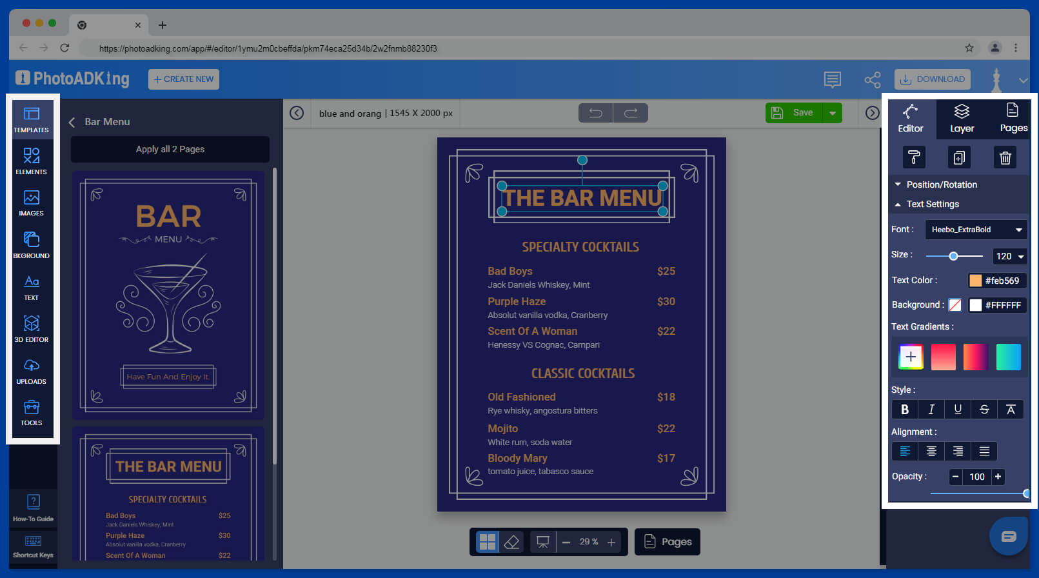Screen dimensions: 1039x578
Task: Open the Text sidebar panel
Action: click(32, 288)
